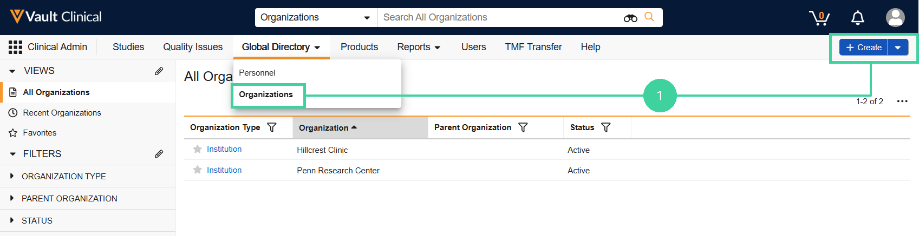This screenshot has width=919, height=236.
Task: Click the Penn Research Center cell
Action: (338, 171)
